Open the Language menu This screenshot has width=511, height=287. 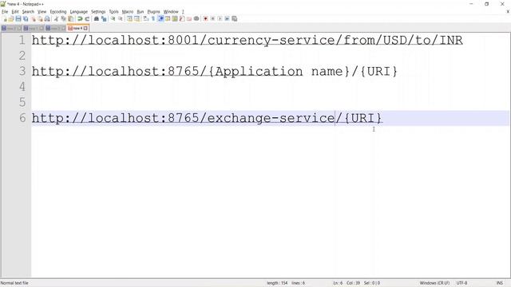coord(78,12)
